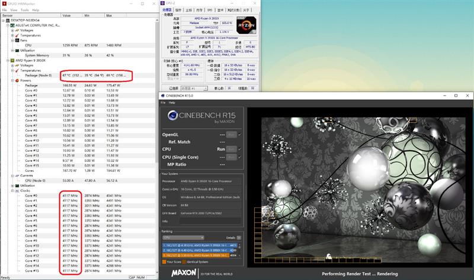Image resolution: width=474 pixels, height=280 pixels.
Task: Click the Utilization icon under ASUSTeK
Action: tap(17, 50)
